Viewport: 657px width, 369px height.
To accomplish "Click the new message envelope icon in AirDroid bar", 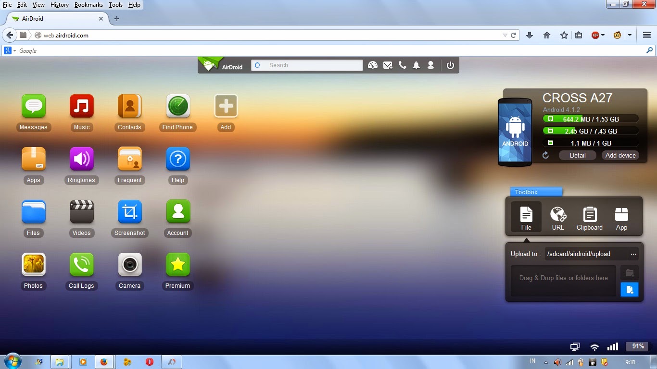I will click(x=388, y=65).
